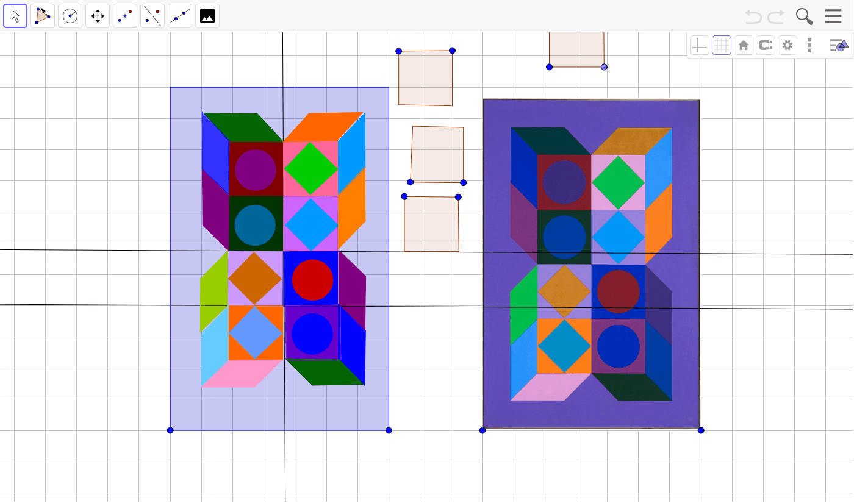Open graphics settings gear
Viewport: 854px width, 503px height.
click(x=788, y=45)
